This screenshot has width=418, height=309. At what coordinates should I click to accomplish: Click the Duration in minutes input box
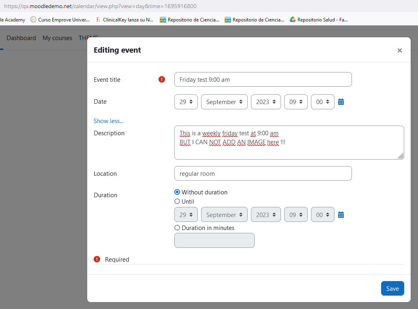click(x=214, y=240)
